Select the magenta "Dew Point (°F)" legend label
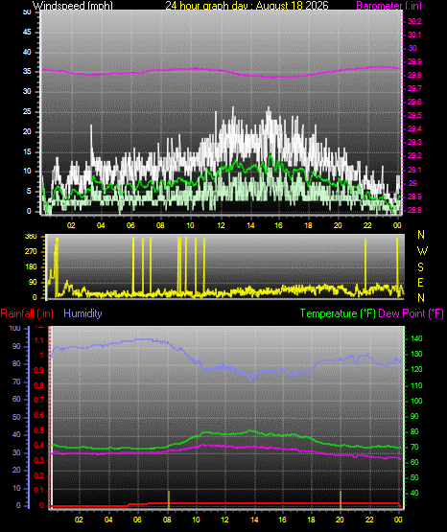 pyautogui.click(x=411, y=313)
